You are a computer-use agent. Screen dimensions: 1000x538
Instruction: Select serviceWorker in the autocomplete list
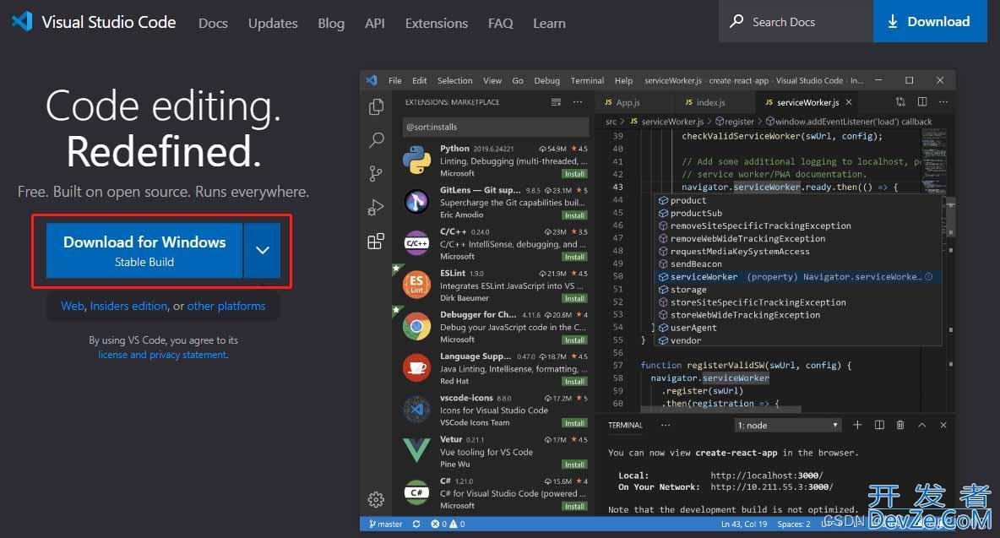click(799, 277)
